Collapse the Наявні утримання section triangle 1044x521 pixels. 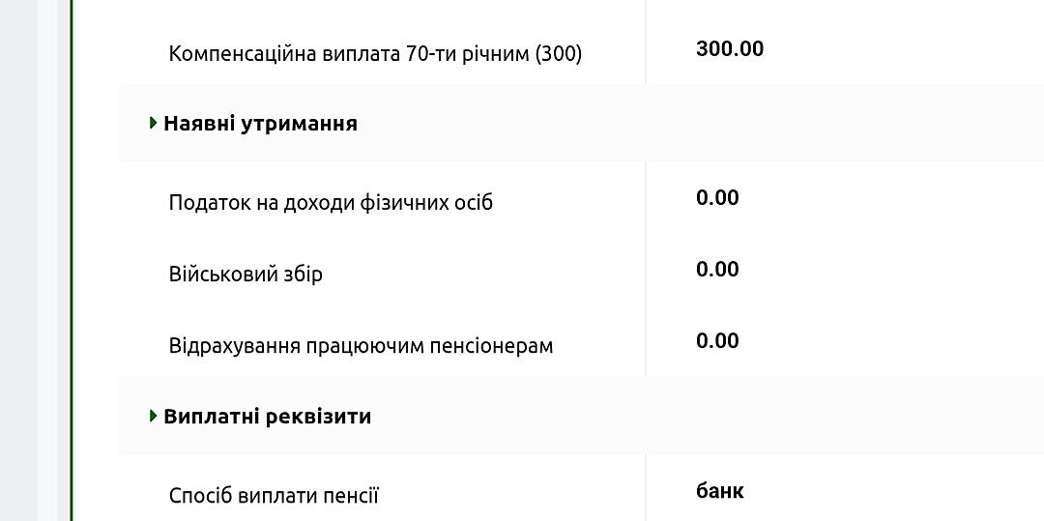point(154,124)
